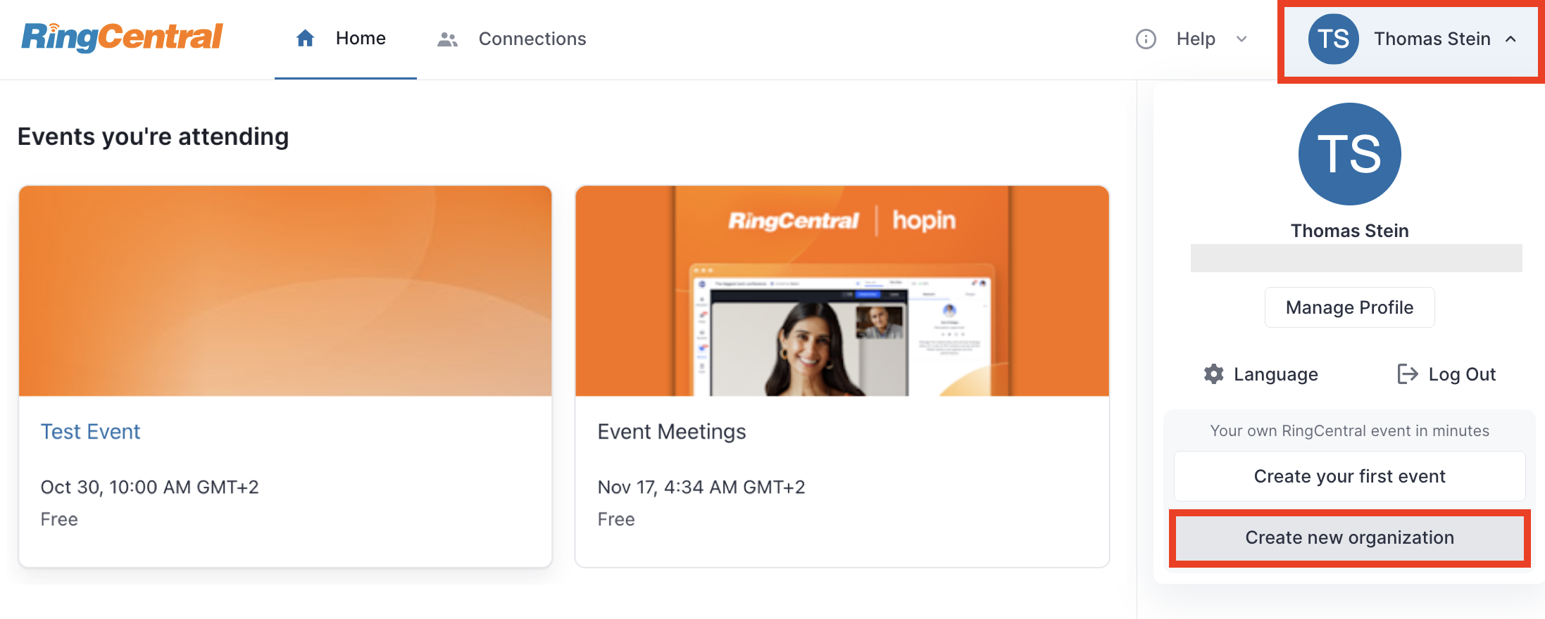
Task: Click Thomas Stein name in header
Action: click(x=1432, y=39)
